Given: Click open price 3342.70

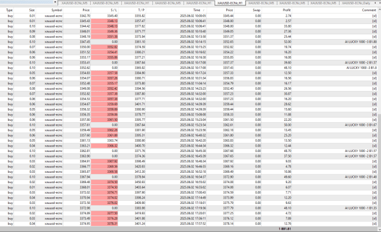Looking at the screenshot, I should 85,16.
